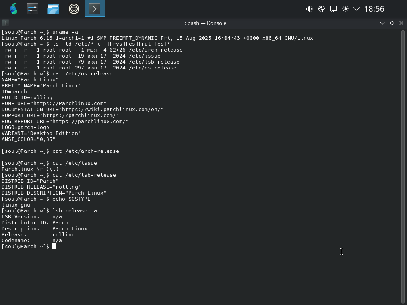Click the 'Codename: n/a' line
The height and width of the screenshot is (305, 407).
(32, 241)
